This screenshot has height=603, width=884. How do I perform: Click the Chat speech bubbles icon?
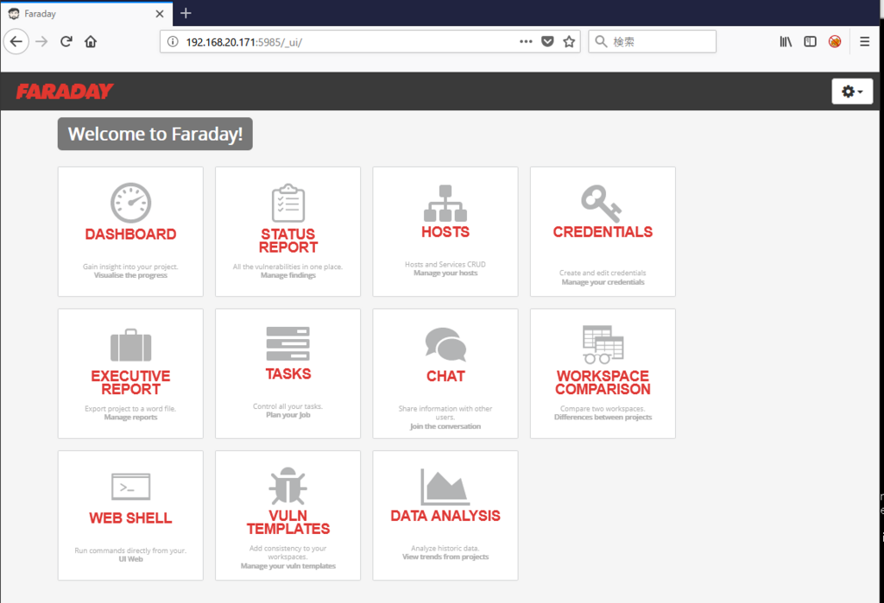point(445,344)
